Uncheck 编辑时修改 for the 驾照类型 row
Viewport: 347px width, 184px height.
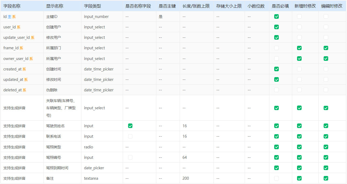(x=326, y=147)
